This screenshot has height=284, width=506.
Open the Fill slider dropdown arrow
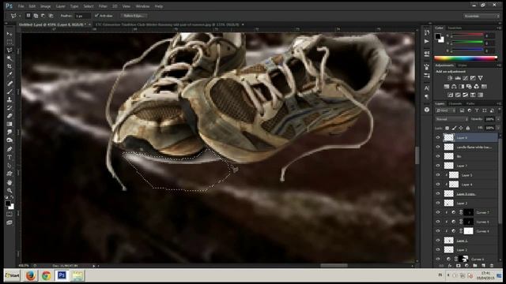tap(498, 128)
